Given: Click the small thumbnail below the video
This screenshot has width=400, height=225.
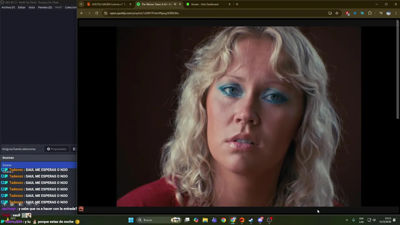Looking at the screenshot, I should (81, 209).
